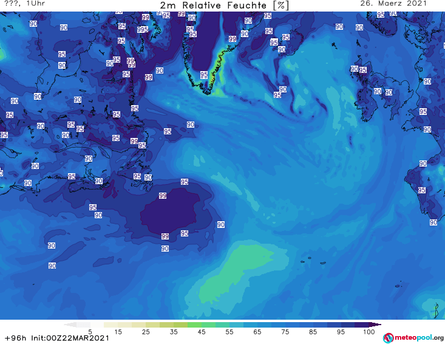This screenshot has height=344, width=445.
Task: Click the meteopool.org logo icon
Action: pos(388,338)
